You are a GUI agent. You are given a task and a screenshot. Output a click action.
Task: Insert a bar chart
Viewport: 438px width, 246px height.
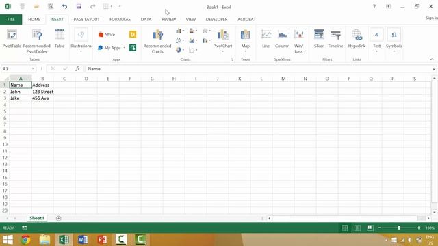coord(193,31)
